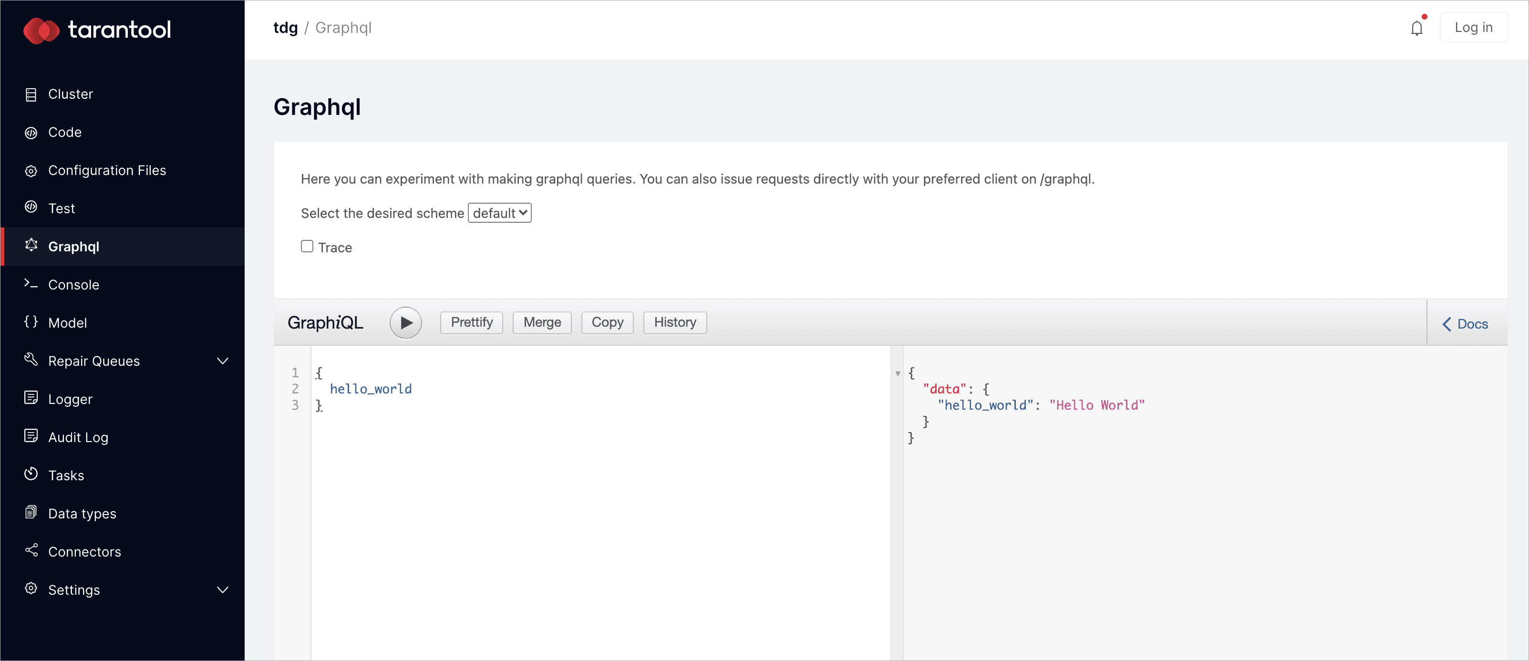
Task: Go to Configuration Files
Action: (x=123, y=171)
